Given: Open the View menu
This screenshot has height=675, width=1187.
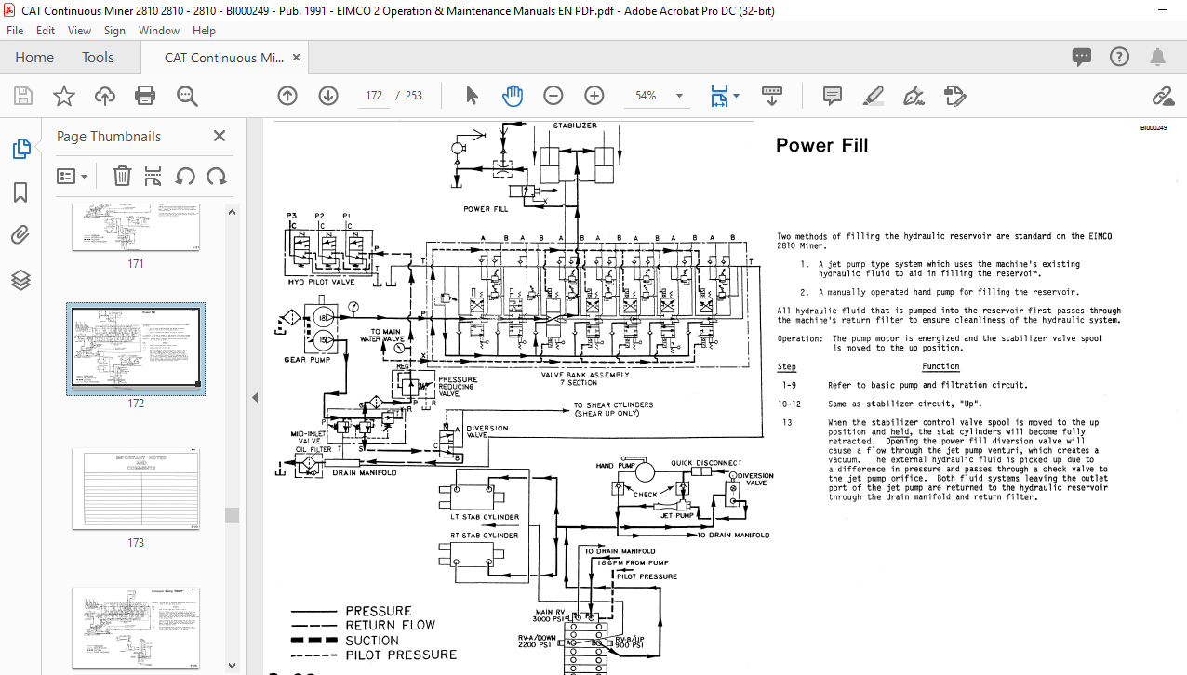Looking at the screenshot, I should tap(80, 31).
